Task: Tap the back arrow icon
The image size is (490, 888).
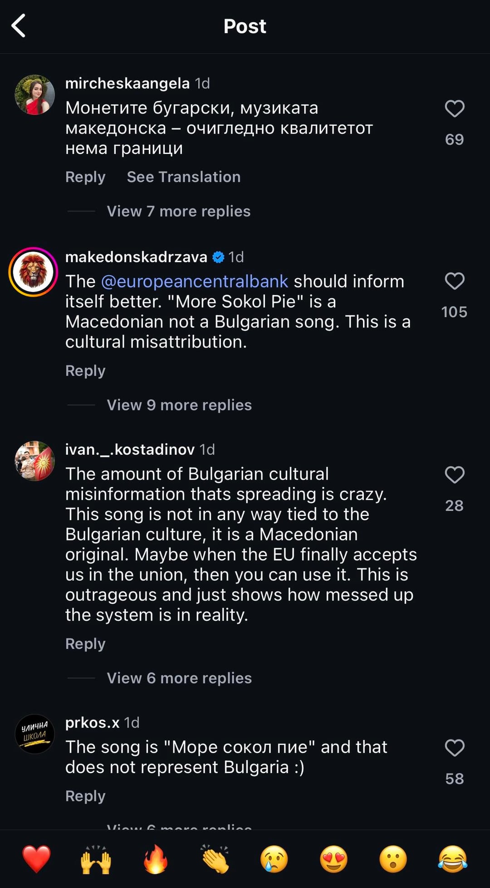Action: click(19, 26)
